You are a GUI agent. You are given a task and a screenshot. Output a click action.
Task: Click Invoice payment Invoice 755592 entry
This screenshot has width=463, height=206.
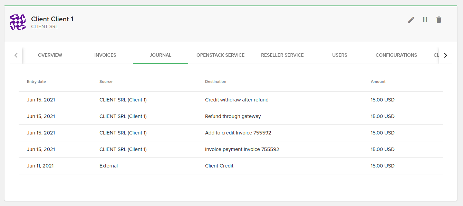click(x=242, y=150)
